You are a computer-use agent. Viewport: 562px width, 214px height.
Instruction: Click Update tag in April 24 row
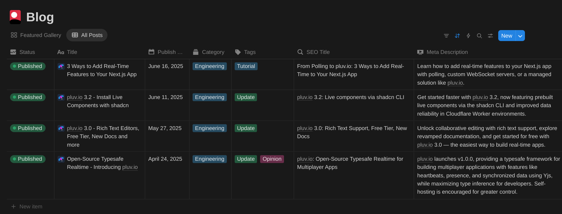pyautogui.click(x=246, y=159)
